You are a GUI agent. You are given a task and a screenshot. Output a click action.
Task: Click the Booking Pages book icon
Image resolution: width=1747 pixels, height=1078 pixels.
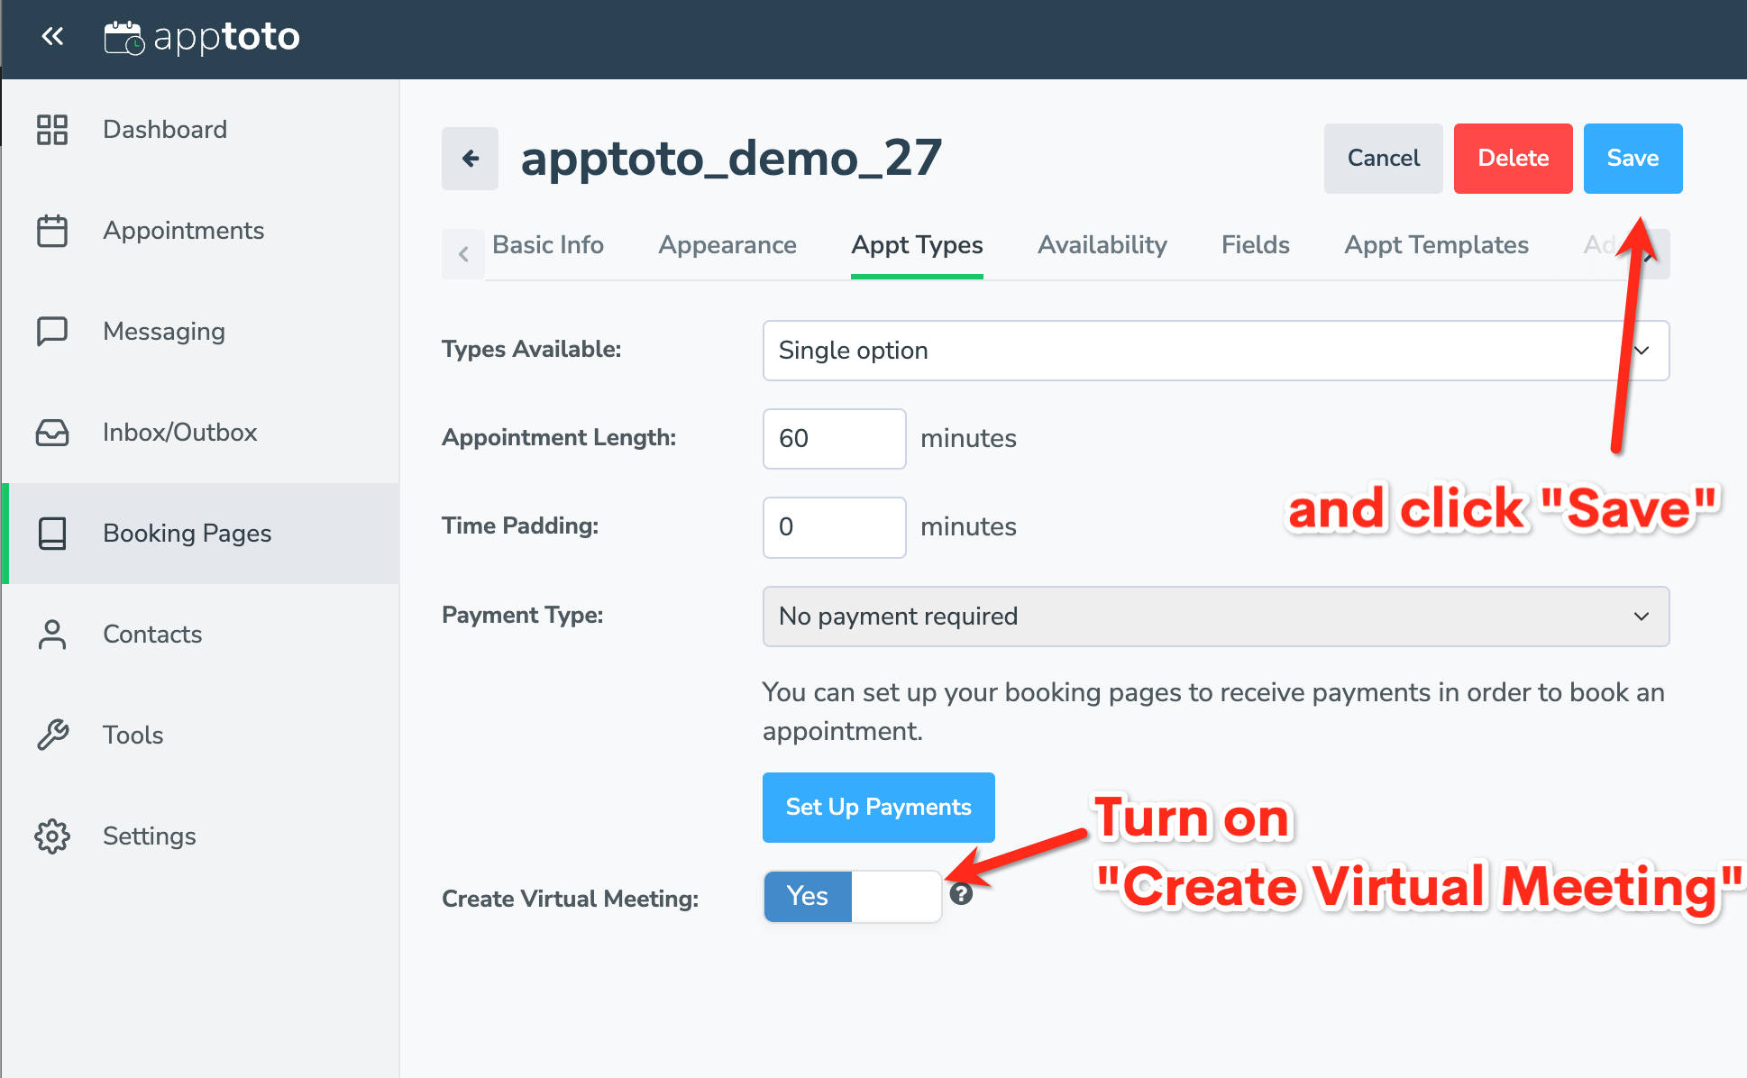(51, 533)
